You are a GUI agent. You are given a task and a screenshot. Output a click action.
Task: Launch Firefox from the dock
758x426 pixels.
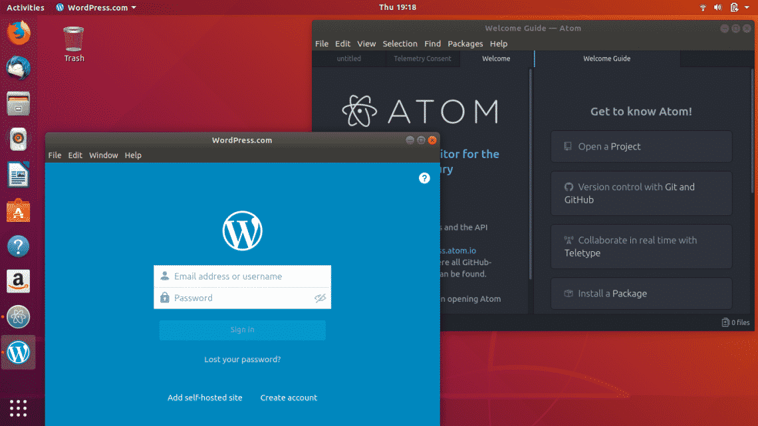(x=18, y=33)
